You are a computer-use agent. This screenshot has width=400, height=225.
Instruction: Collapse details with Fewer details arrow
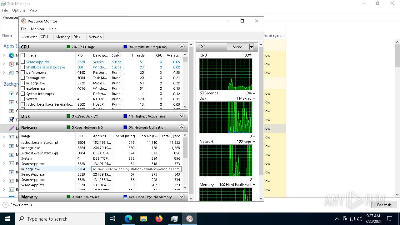(x=5, y=205)
